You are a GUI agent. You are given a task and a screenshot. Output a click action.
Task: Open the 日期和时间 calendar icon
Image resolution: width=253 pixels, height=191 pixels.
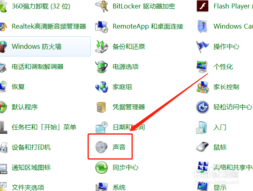coord(102,127)
